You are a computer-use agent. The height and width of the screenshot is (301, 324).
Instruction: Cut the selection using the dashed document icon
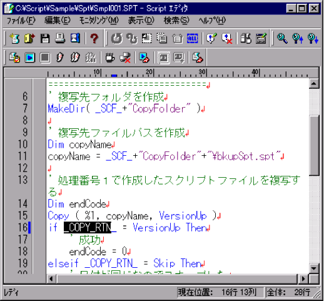tap(147, 38)
